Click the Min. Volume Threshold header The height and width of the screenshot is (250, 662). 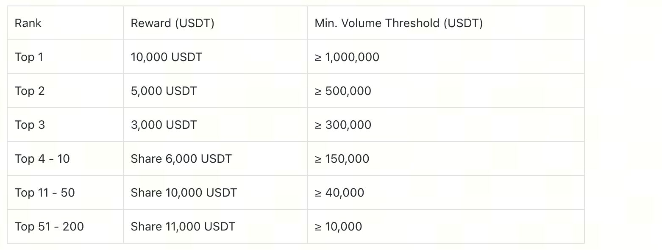(398, 23)
